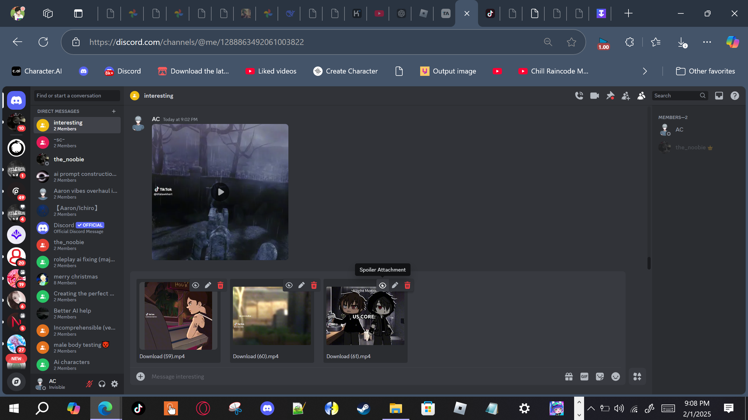Open pinned messages panel
Image resolution: width=748 pixels, height=420 pixels.
point(610,96)
